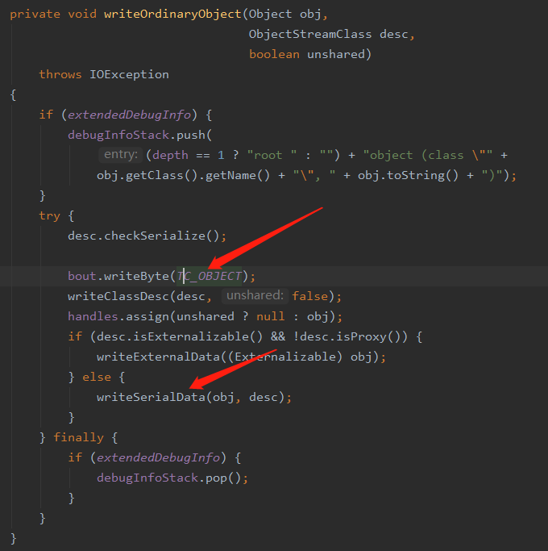
Task: Click the first extendedDebugInfo condition
Action: (x=129, y=115)
